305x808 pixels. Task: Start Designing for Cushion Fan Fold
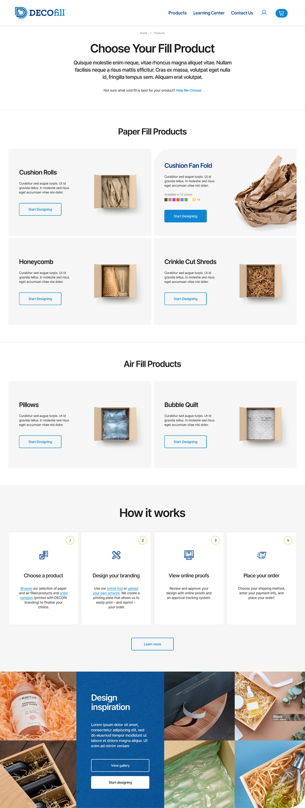(x=185, y=216)
